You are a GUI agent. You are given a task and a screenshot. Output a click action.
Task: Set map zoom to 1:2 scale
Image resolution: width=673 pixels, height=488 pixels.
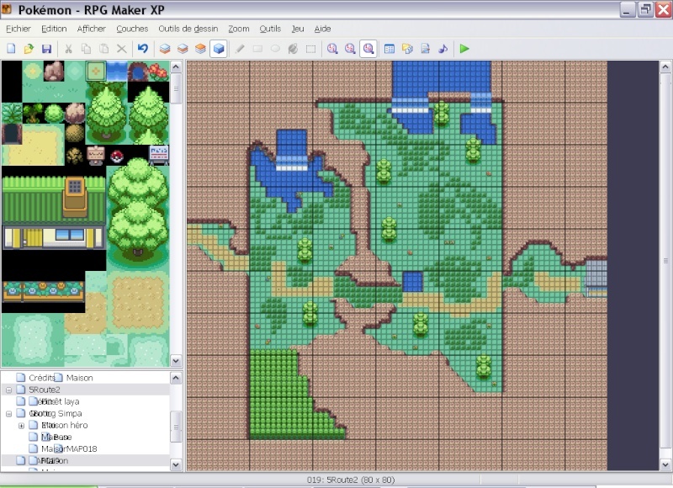(x=350, y=49)
